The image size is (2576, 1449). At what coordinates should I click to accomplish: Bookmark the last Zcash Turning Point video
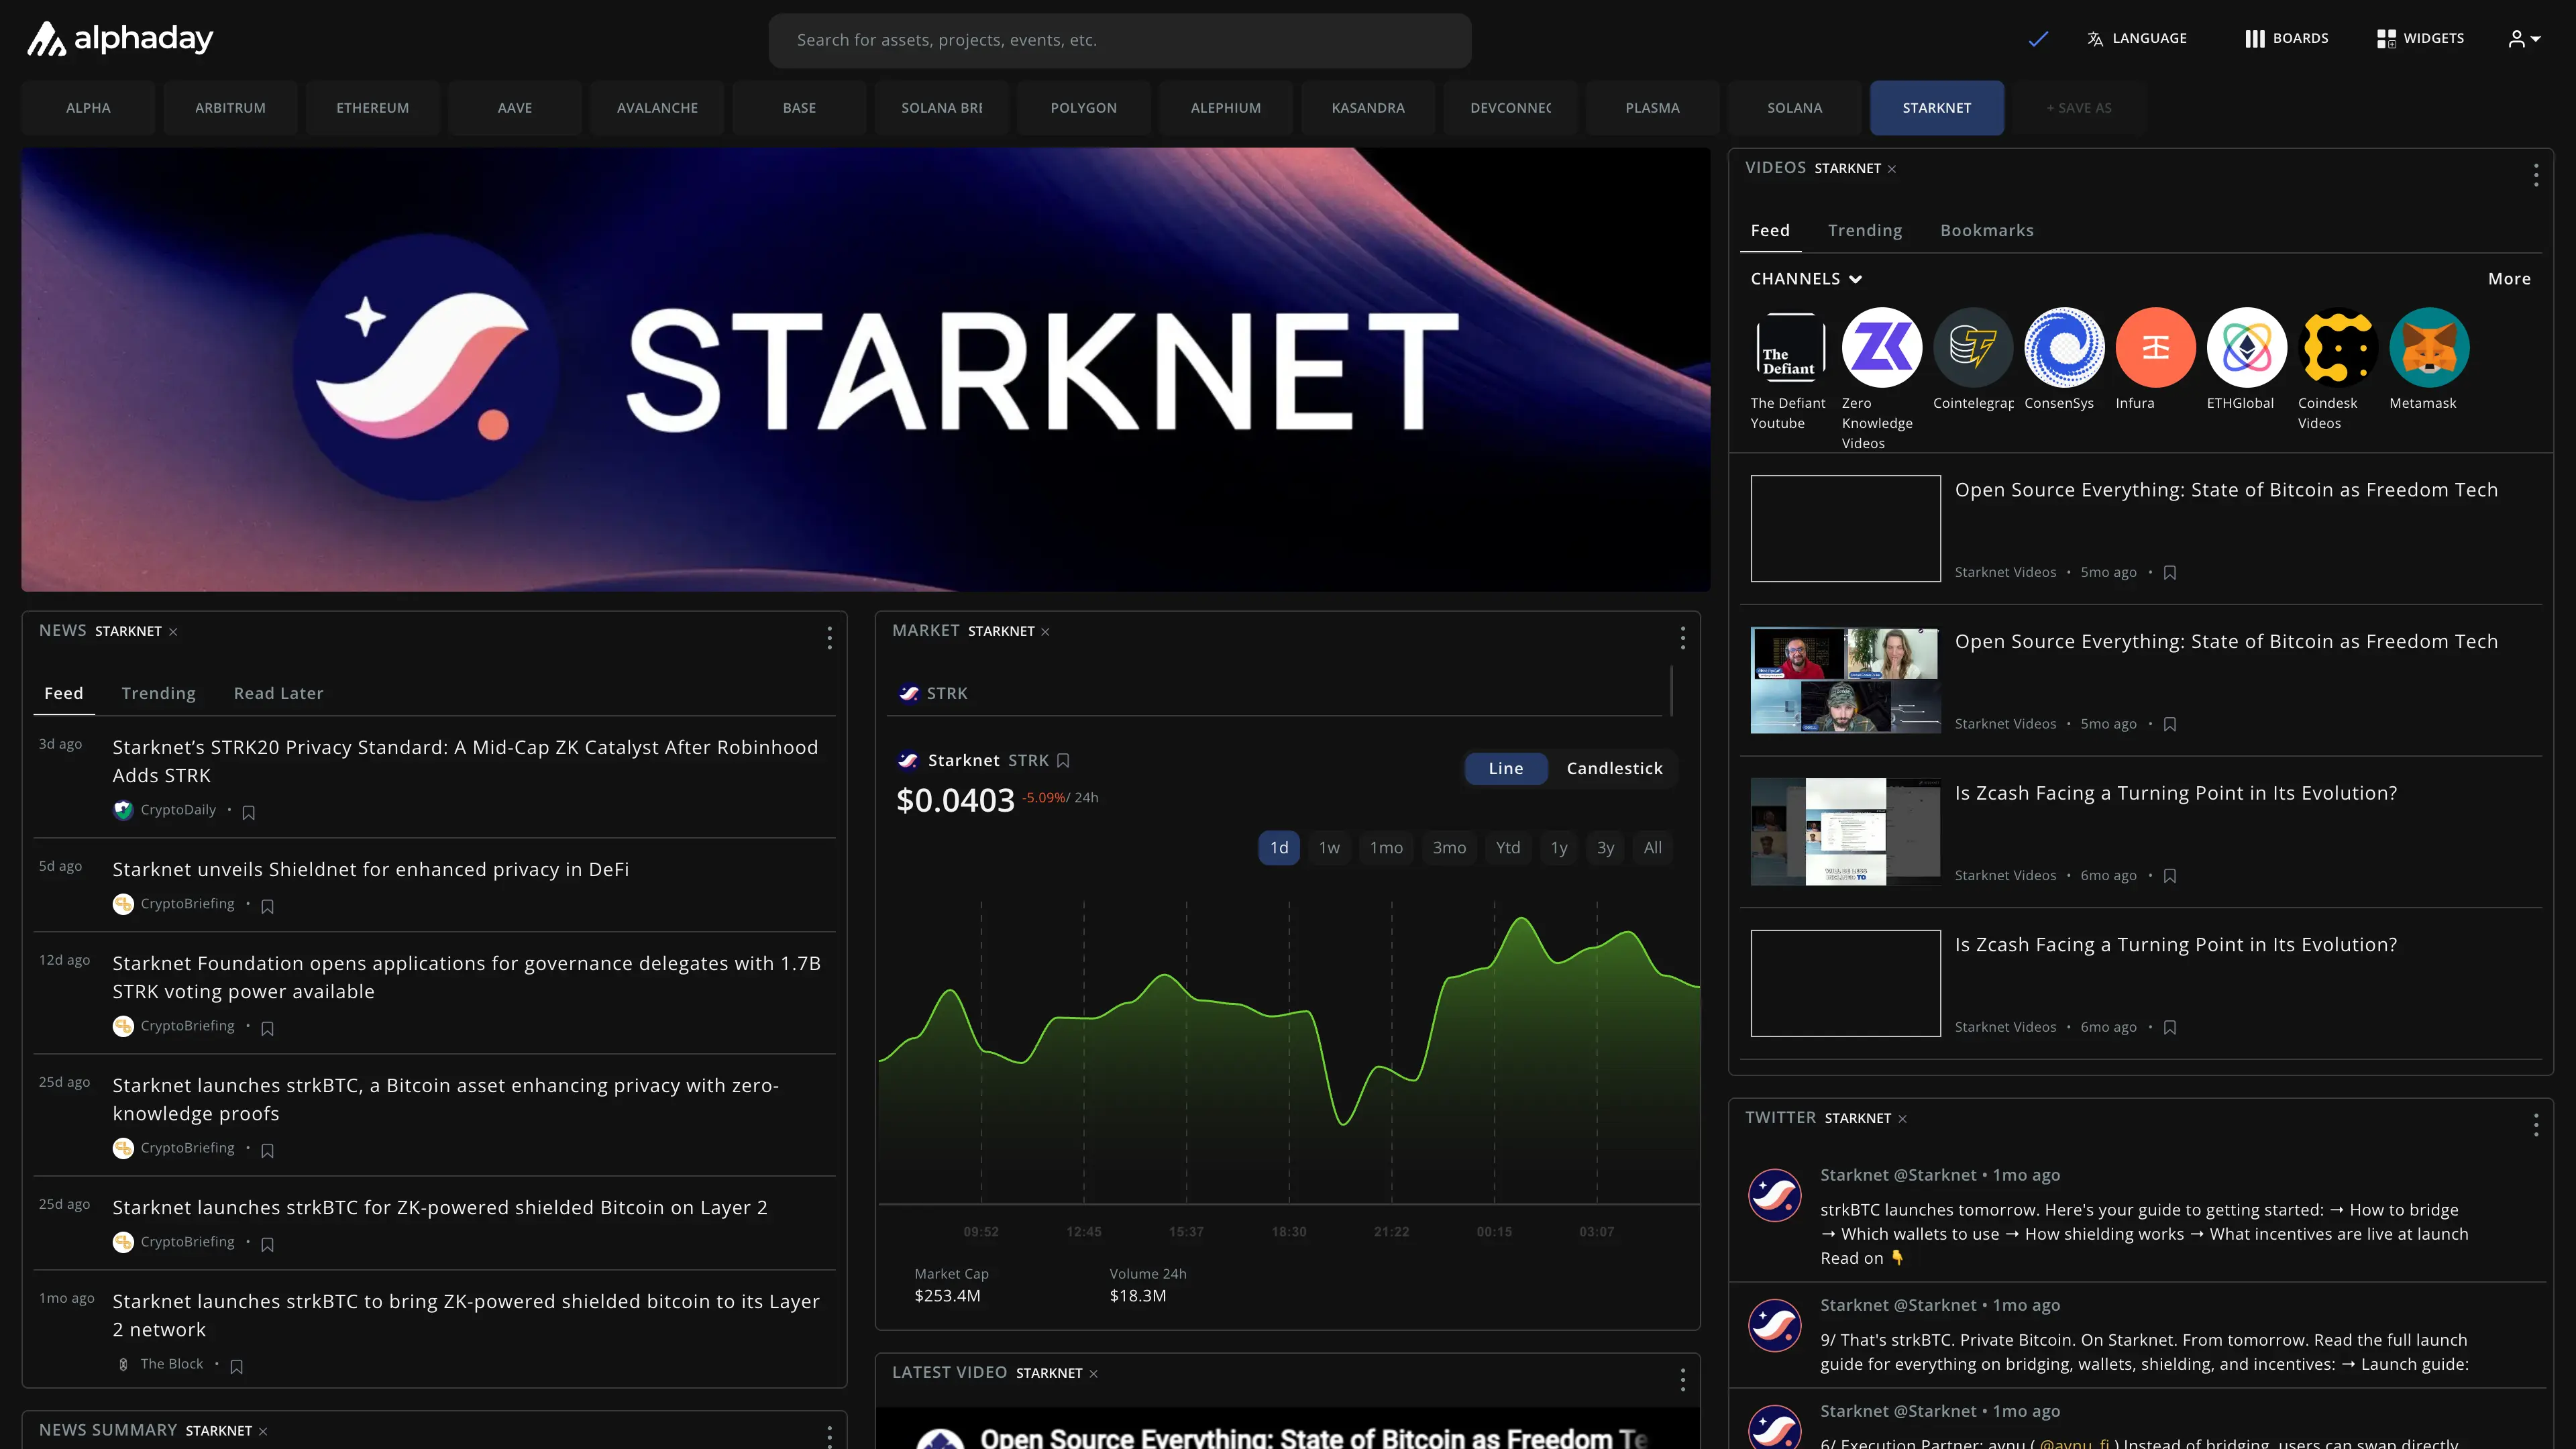coord(2169,1028)
